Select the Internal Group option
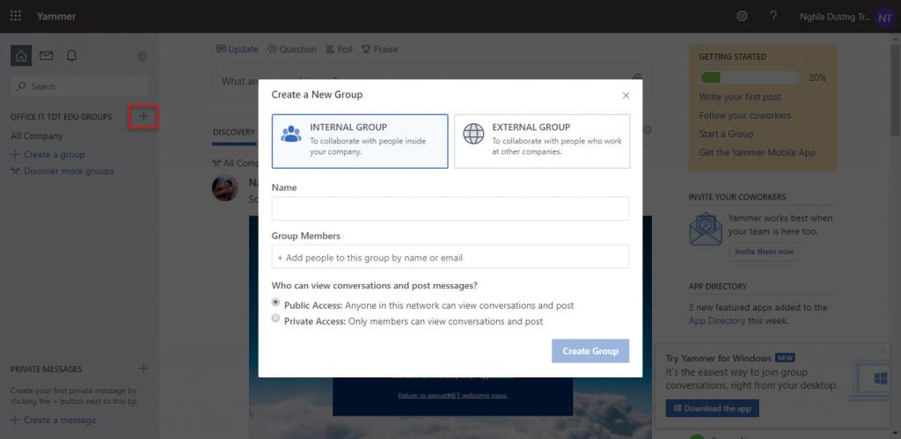 360,142
